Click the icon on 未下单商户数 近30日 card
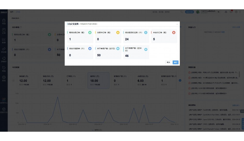 (x=146, y=49)
